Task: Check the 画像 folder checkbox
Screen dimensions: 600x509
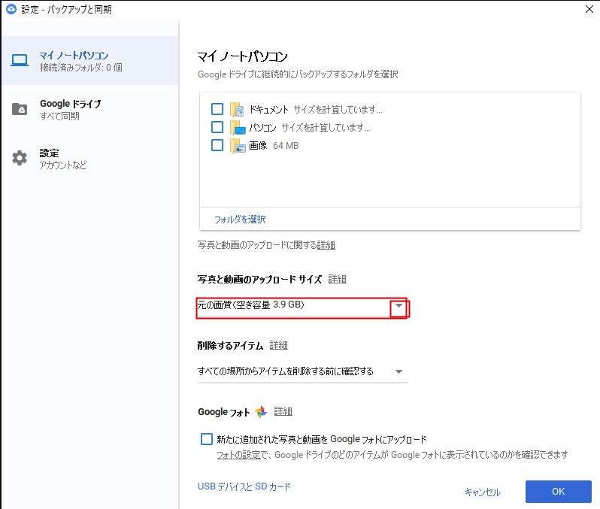Action: [x=217, y=145]
